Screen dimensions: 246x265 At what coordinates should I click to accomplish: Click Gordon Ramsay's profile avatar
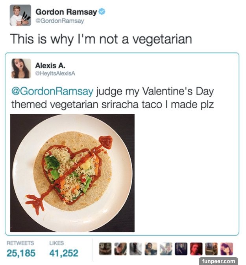point(20,15)
